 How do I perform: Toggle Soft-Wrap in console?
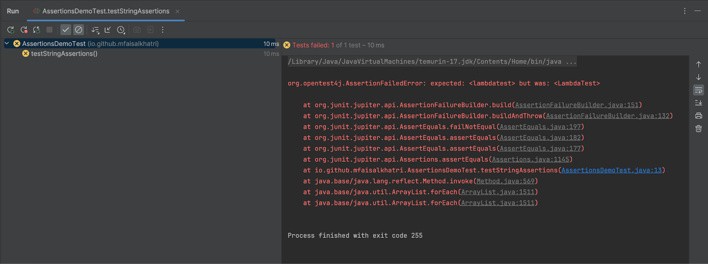point(698,90)
